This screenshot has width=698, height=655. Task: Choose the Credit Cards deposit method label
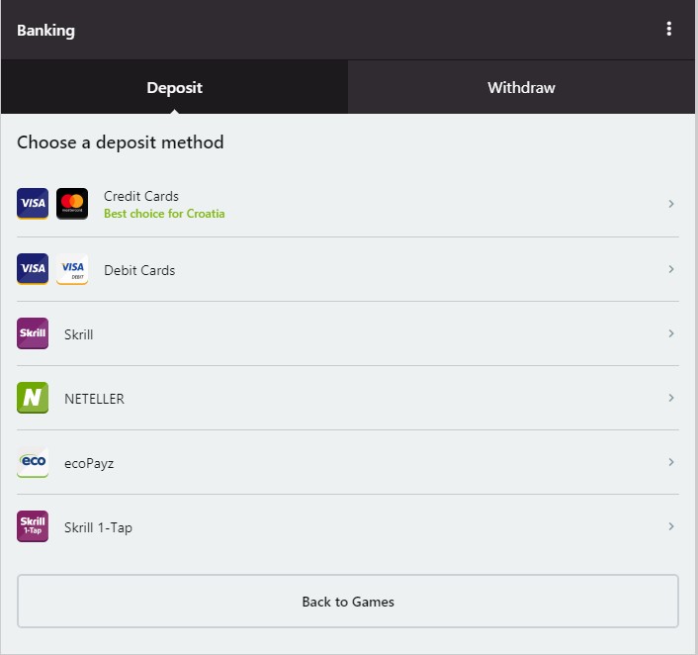click(141, 196)
